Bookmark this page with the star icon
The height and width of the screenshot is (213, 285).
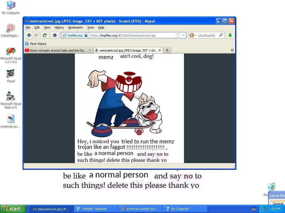tap(178, 35)
